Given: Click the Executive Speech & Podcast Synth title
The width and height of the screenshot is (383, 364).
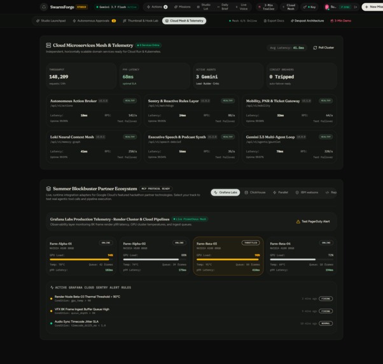Looking at the screenshot, I should tap(177, 137).
